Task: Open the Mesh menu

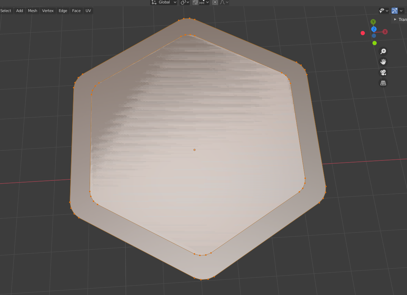Action: [32, 11]
